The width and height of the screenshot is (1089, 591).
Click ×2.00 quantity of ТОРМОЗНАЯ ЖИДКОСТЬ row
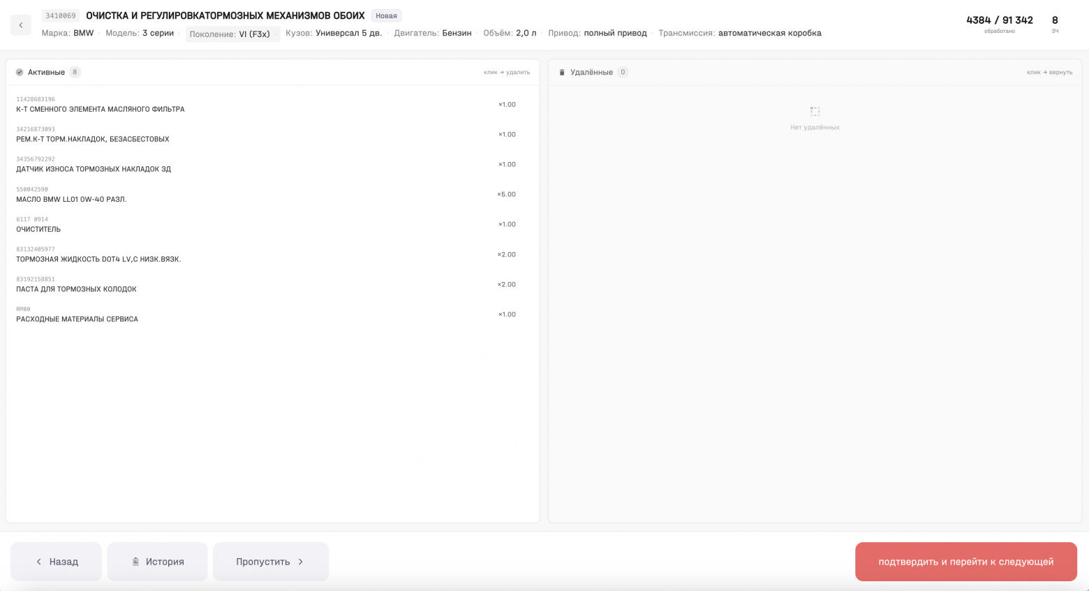[x=506, y=254]
